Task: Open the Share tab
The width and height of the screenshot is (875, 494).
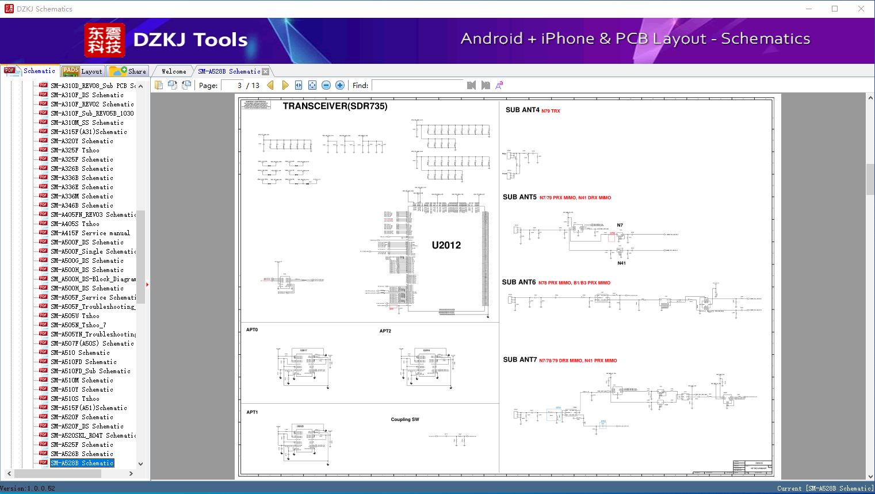Action: tap(129, 71)
